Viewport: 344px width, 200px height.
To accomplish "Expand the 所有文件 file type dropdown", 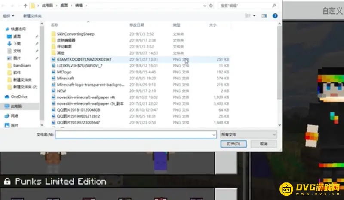I will point(248,134).
